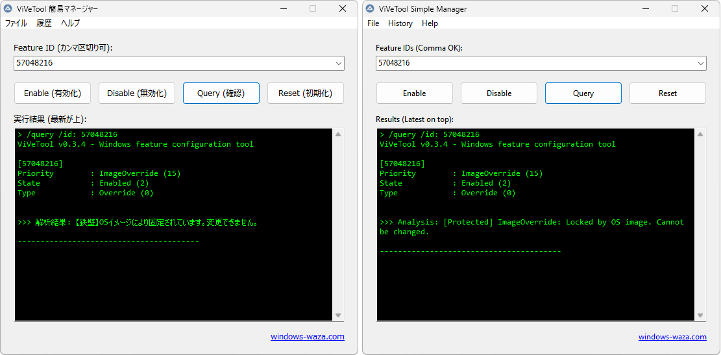Open windows-waza.com link in English window
The width and height of the screenshot is (721, 355).
pos(672,337)
